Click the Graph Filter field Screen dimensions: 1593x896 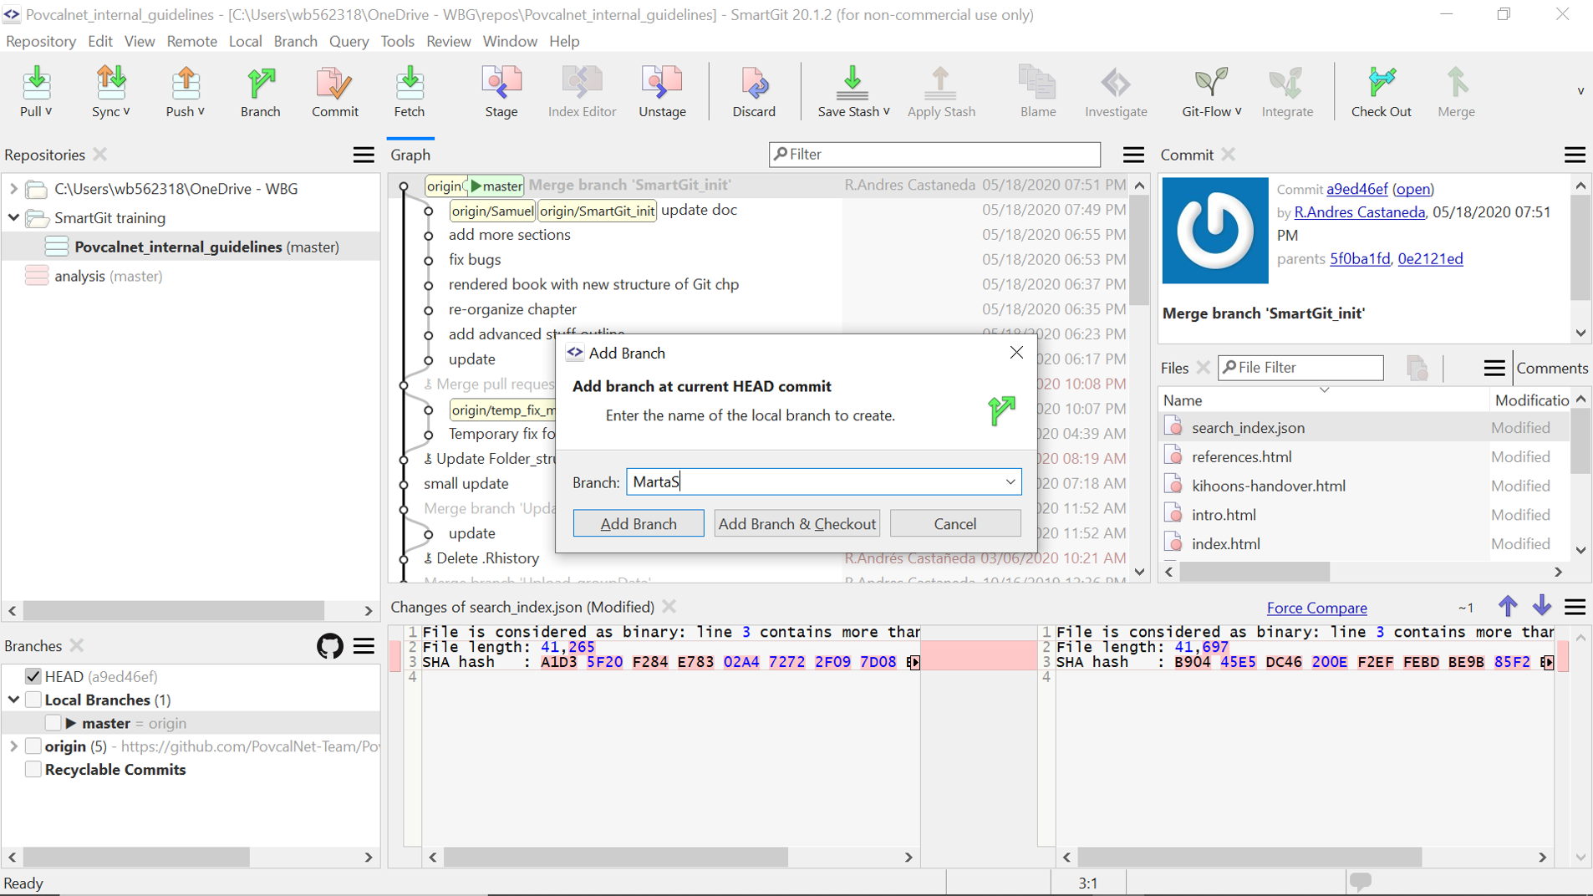934,155
